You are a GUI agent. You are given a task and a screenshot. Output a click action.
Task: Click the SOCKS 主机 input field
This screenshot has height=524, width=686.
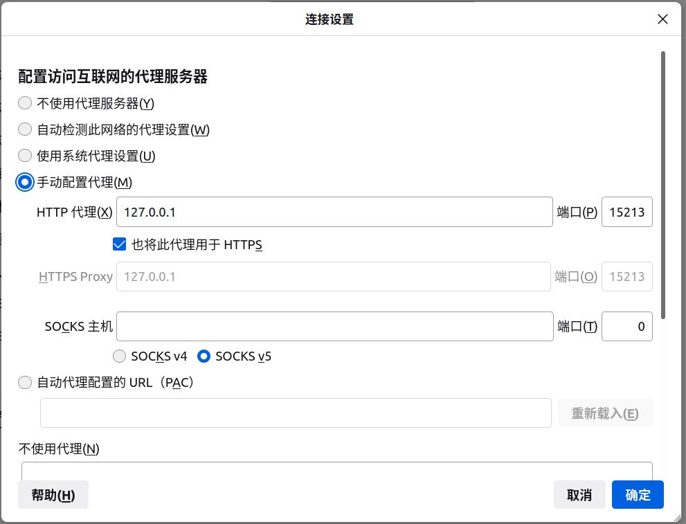click(x=334, y=325)
